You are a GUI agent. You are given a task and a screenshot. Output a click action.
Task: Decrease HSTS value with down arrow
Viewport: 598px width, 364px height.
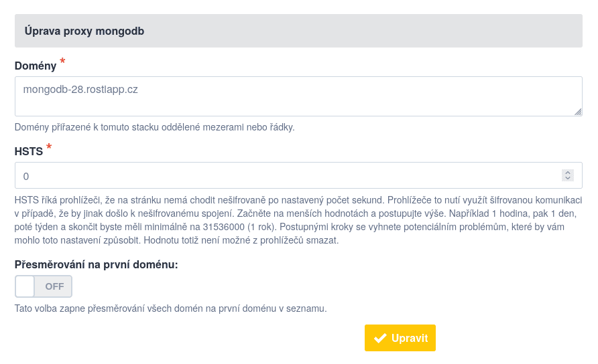pos(567,178)
